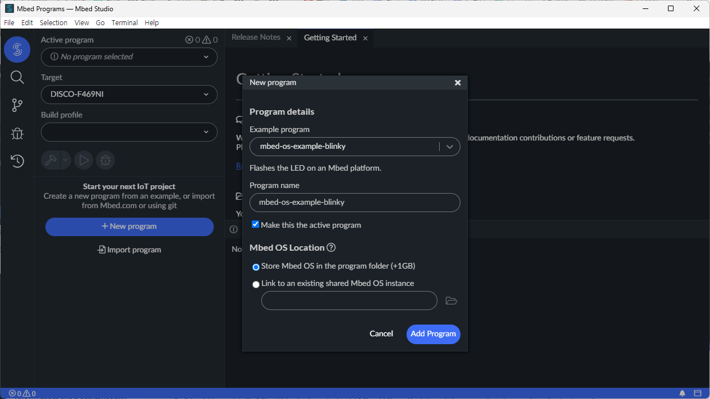Open the Go menu

tap(100, 23)
